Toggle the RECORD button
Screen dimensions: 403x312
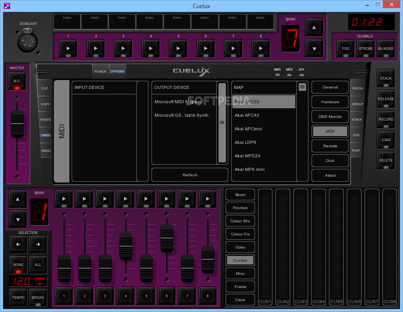[x=386, y=119]
